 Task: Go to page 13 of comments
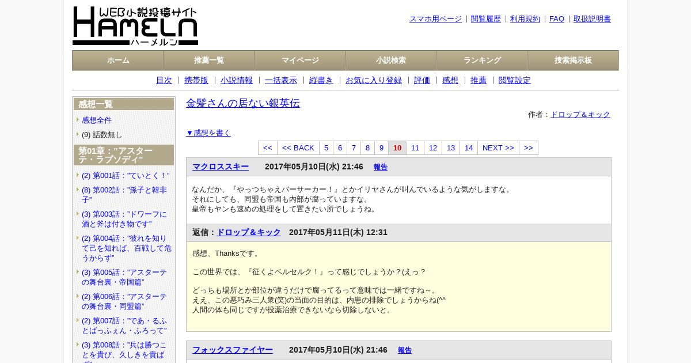point(451,148)
